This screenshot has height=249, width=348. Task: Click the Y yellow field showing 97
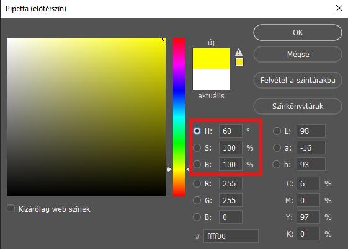[308, 217]
